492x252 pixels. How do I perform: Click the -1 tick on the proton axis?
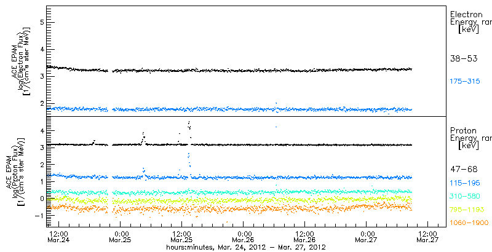point(39,215)
